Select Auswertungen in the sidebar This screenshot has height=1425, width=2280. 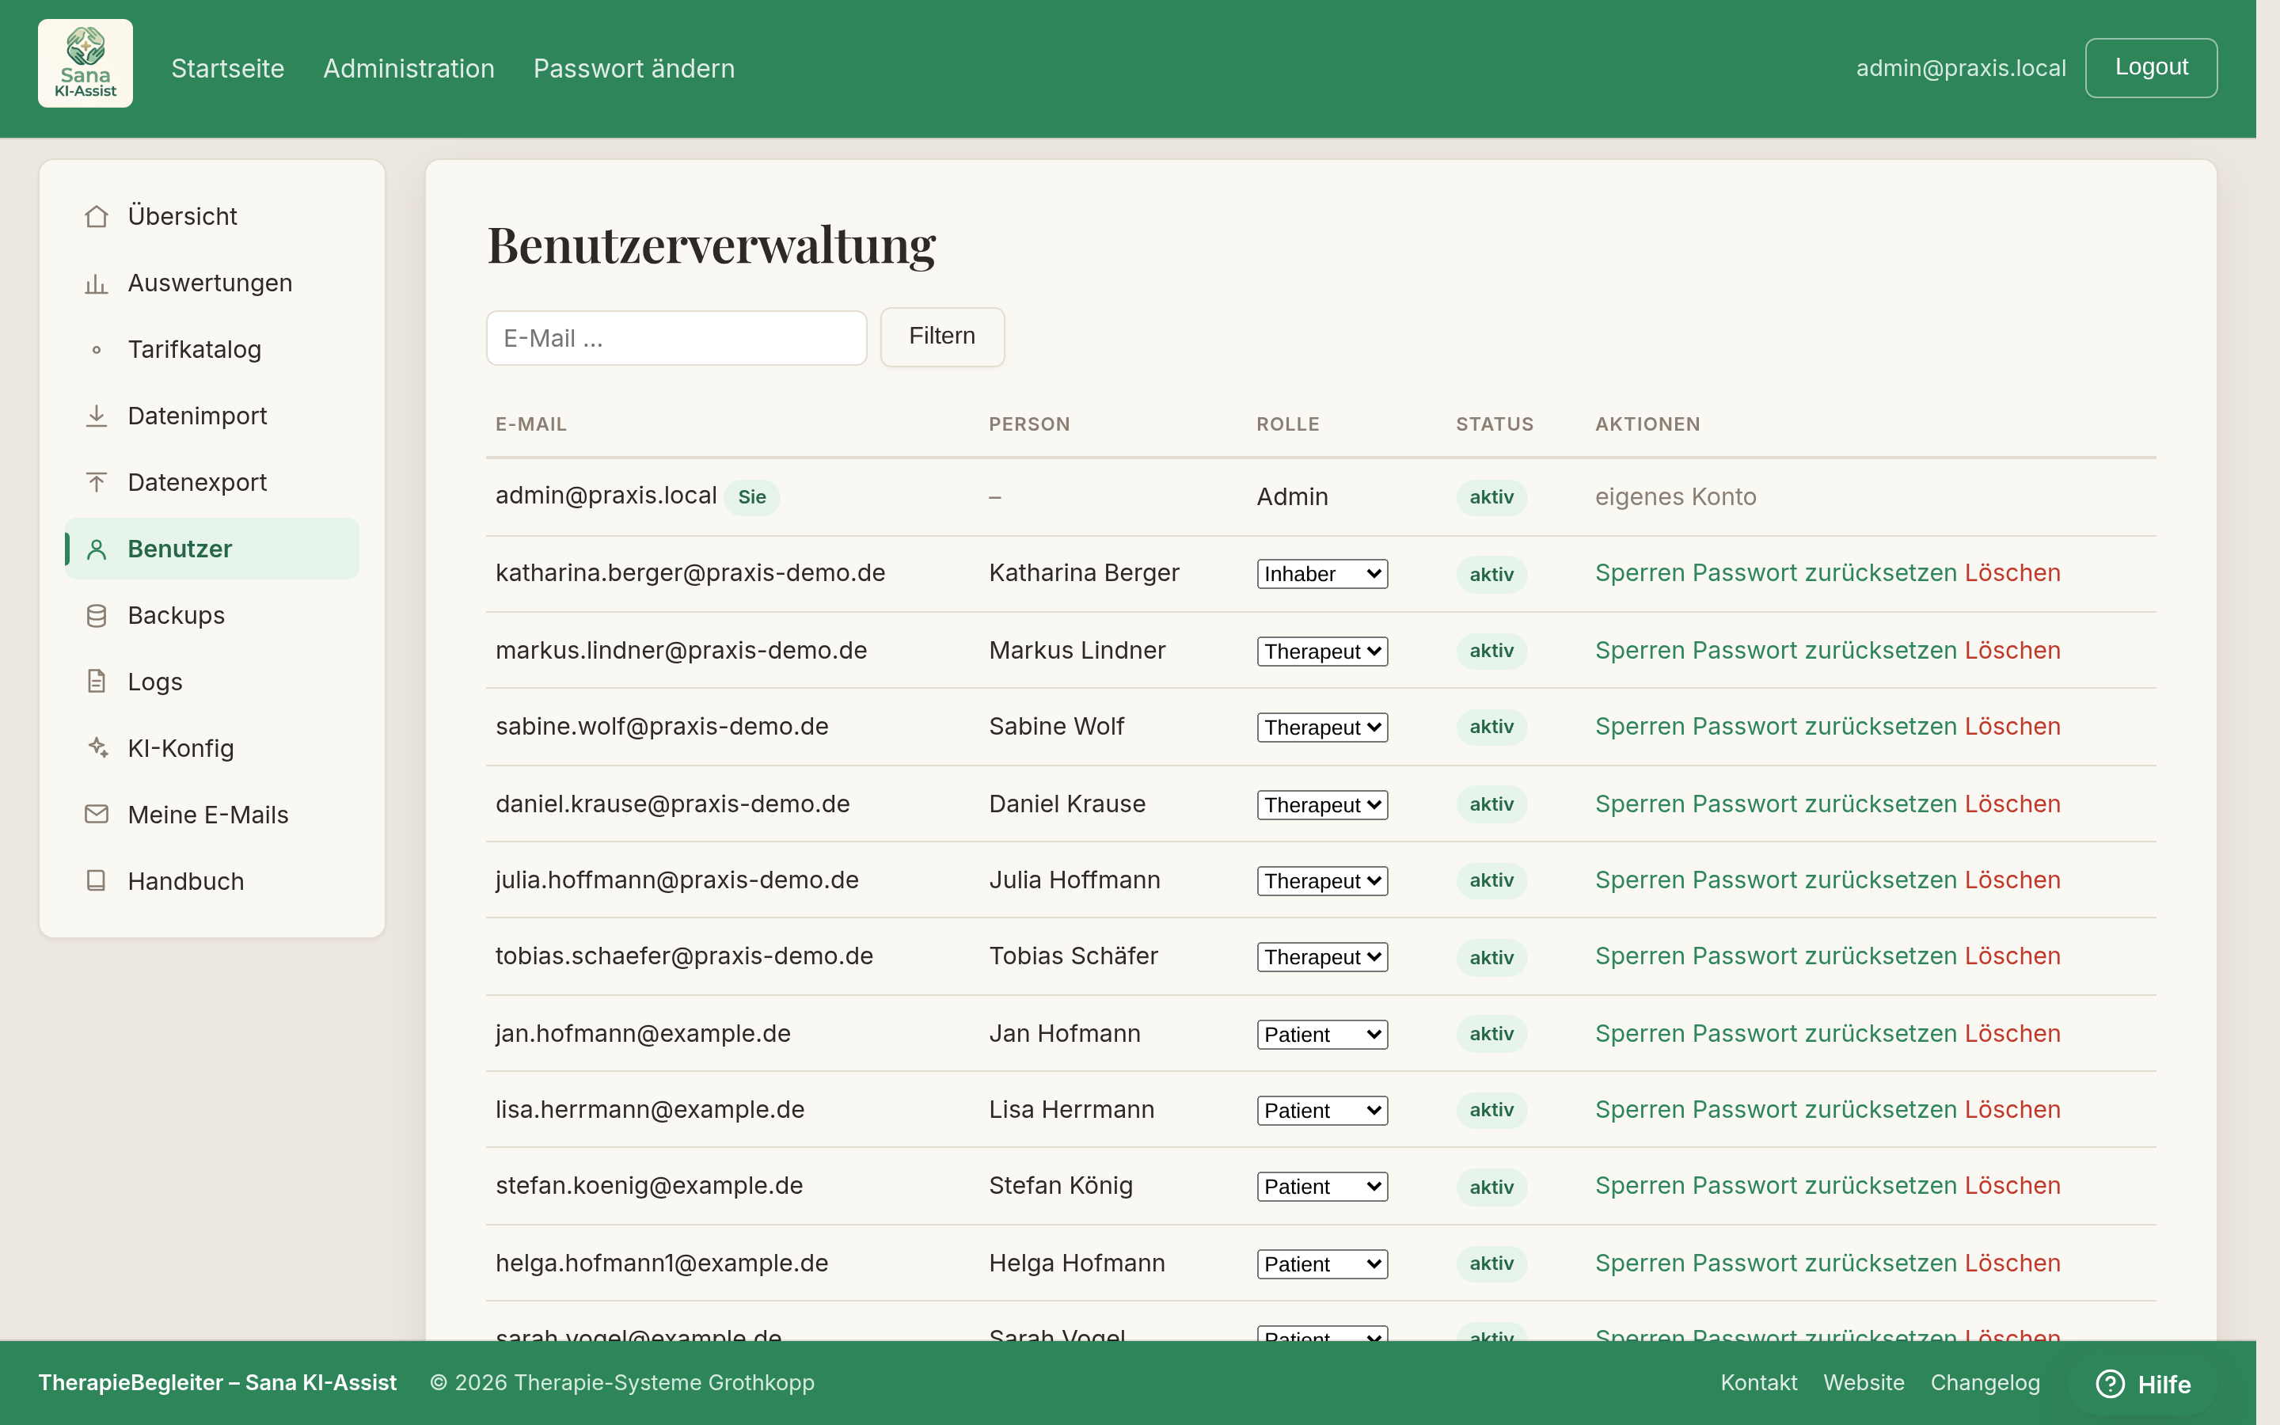pyautogui.click(x=212, y=283)
